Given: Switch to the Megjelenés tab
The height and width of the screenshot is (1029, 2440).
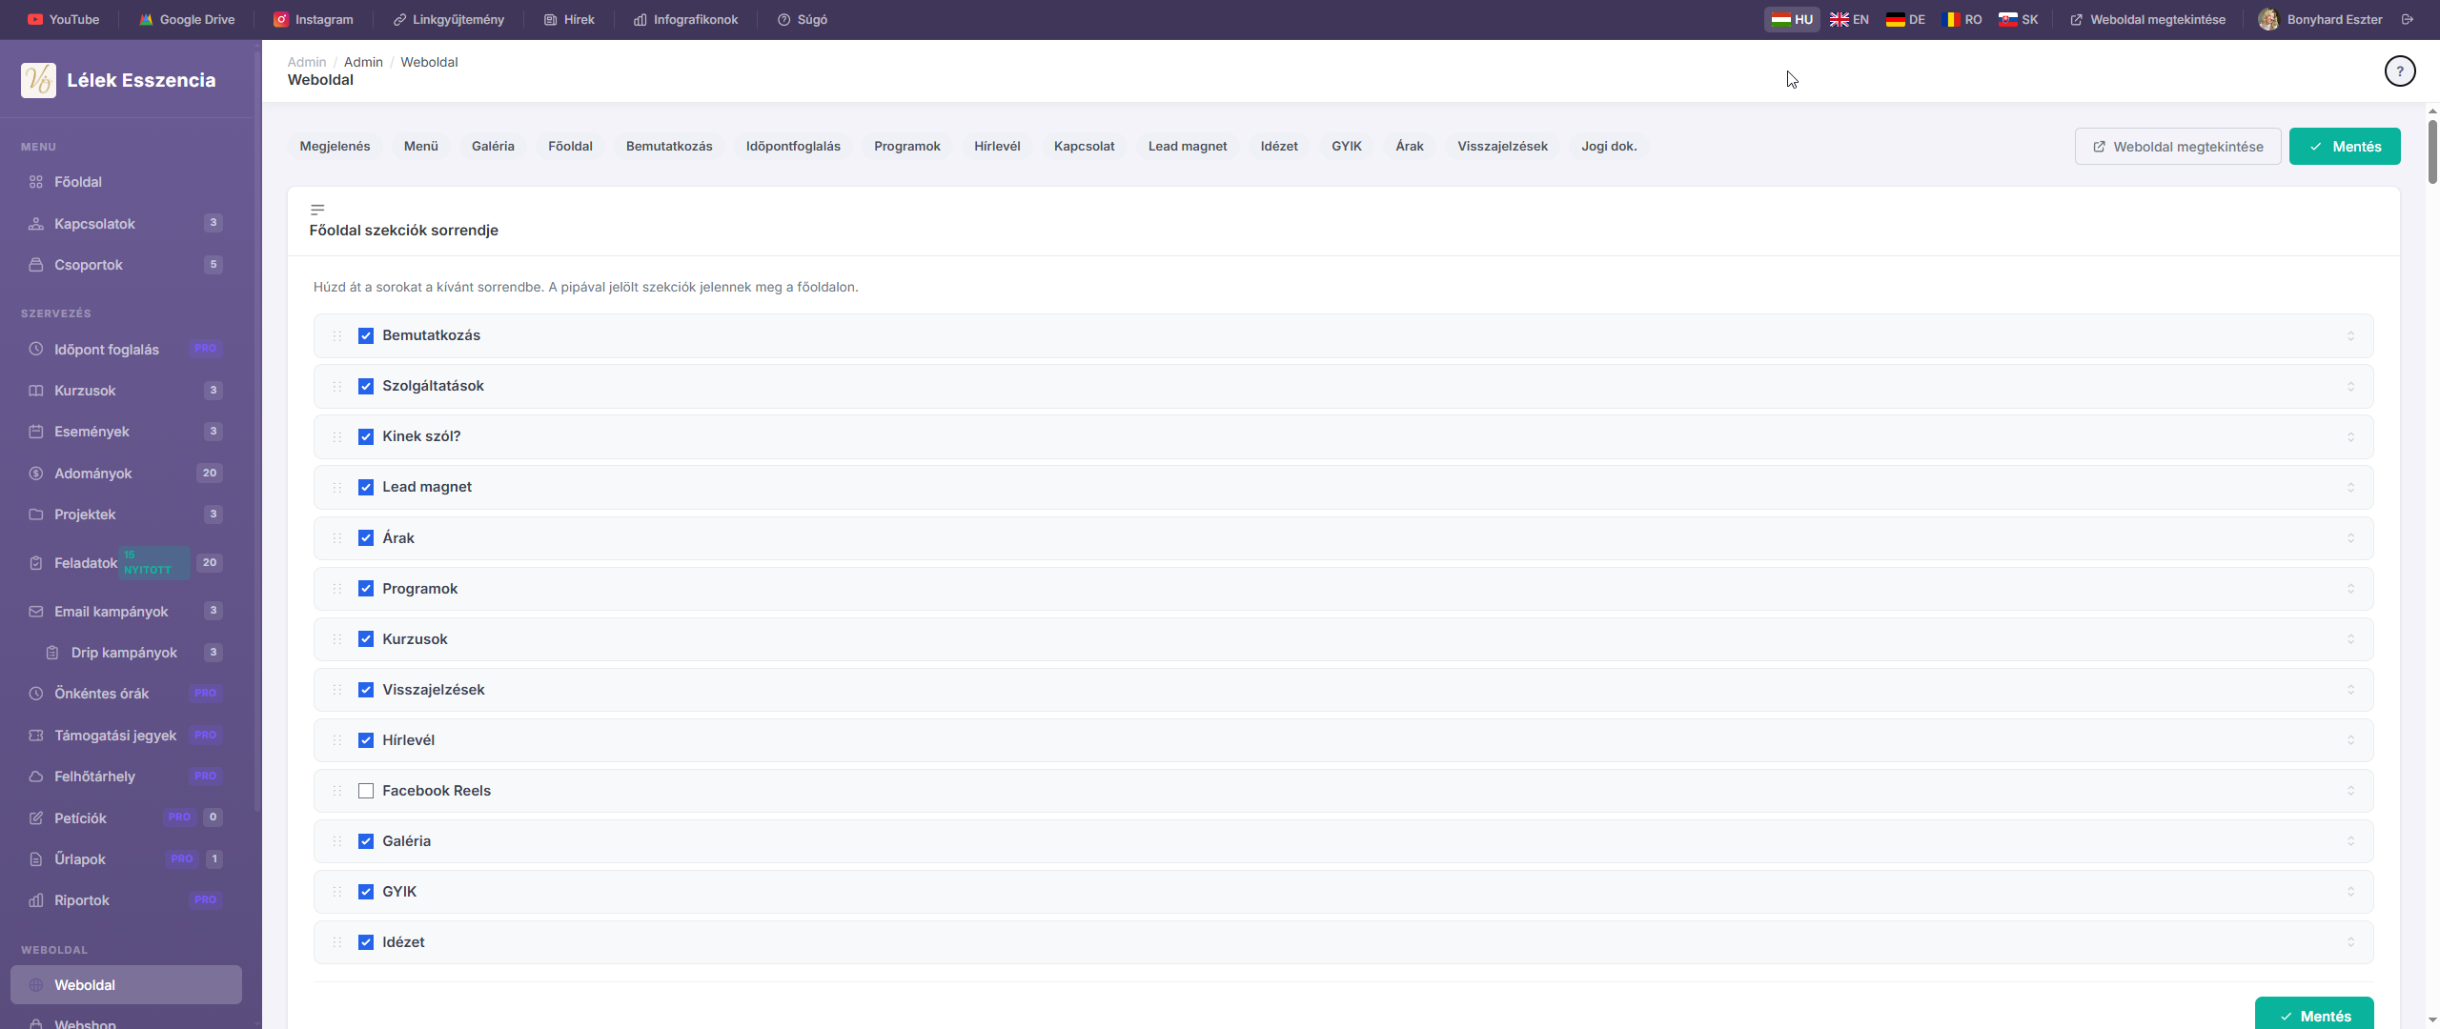Looking at the screenshot, I should [x=335, y=146].
